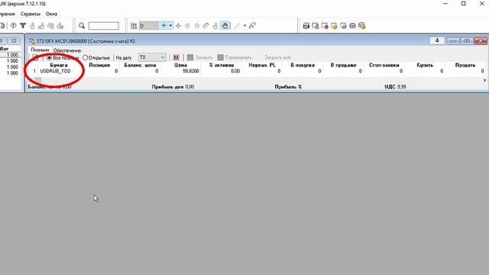Select the 'Открытые' radio button
This screenshot has height=275, width=489.
[x=85, y=58]
